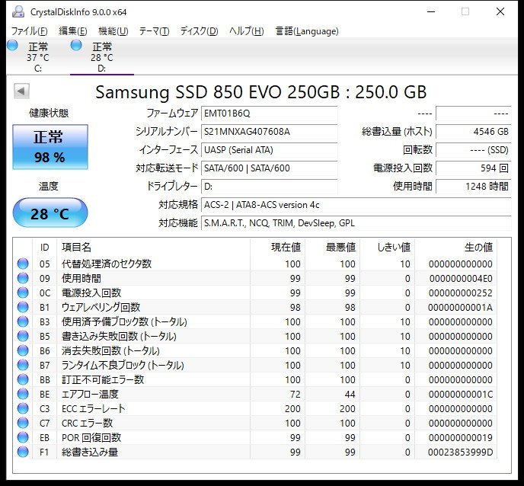Select the CRC エラー数 row name
The image size is (524, 486).
coord(88,423)
